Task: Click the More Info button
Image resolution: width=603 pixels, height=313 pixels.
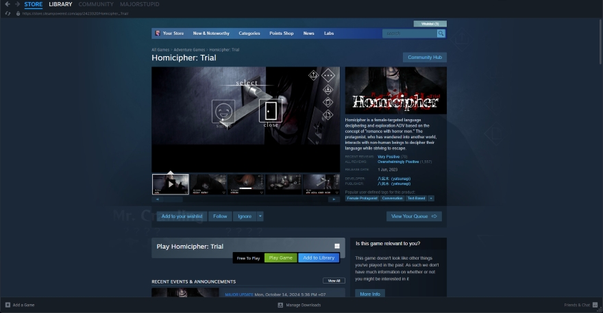Action: pyautogui.click(x=370, y=294)
